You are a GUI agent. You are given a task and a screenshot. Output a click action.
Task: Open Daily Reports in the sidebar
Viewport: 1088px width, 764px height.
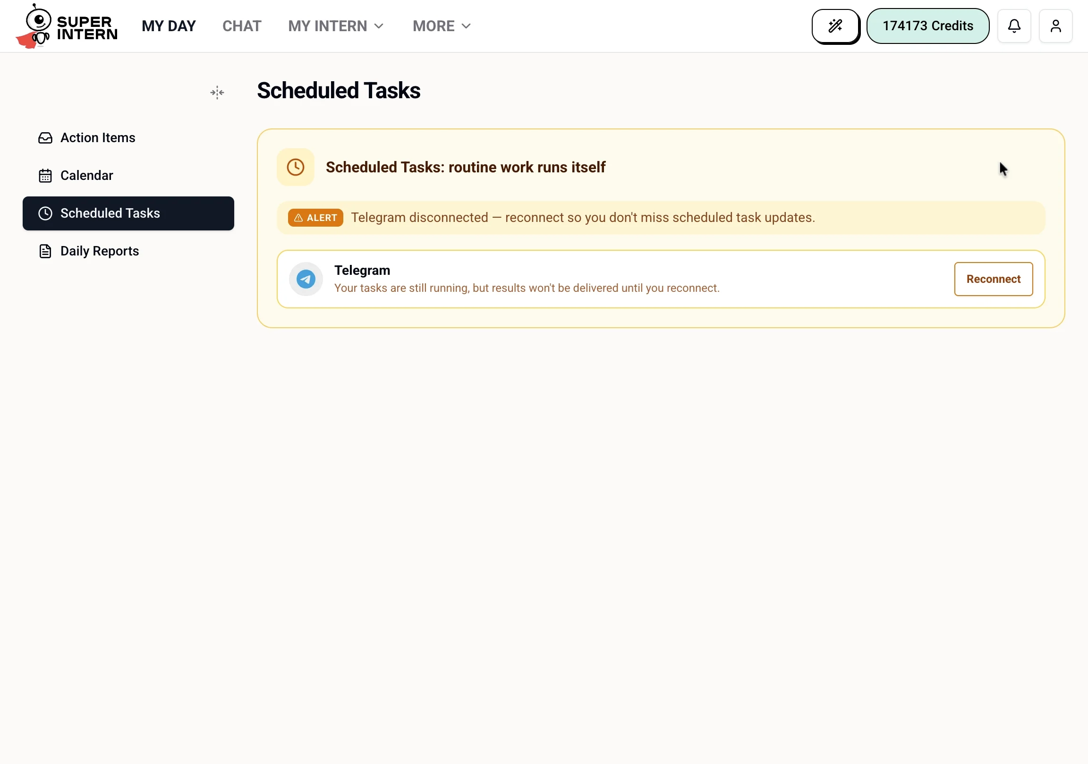coord(128,251)
